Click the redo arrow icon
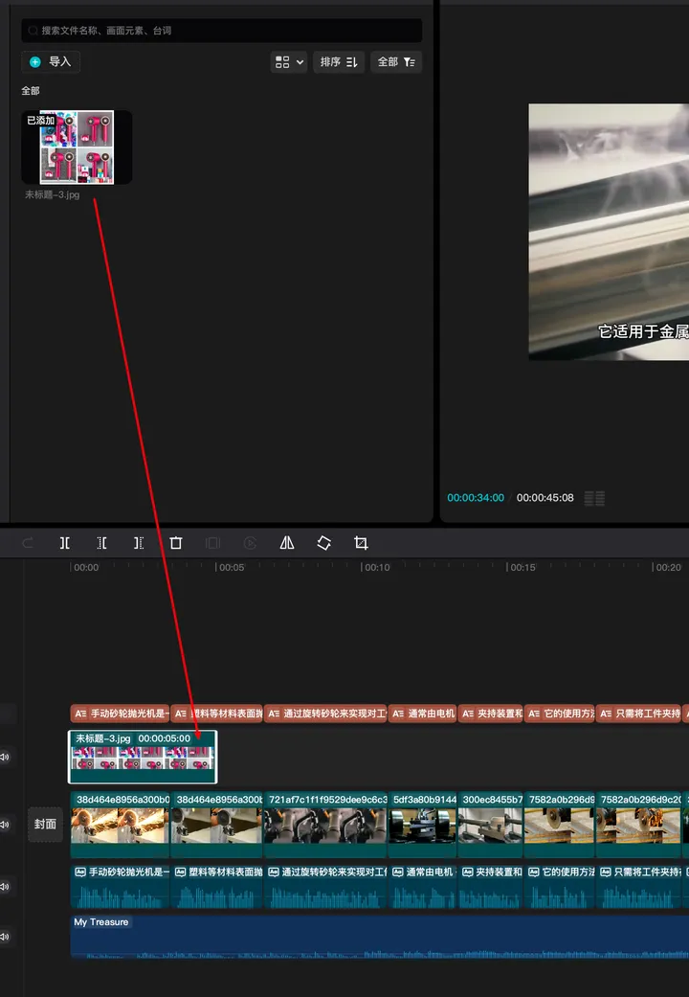Viewport: 689px width, 997px height. click(x=28, y=543)
